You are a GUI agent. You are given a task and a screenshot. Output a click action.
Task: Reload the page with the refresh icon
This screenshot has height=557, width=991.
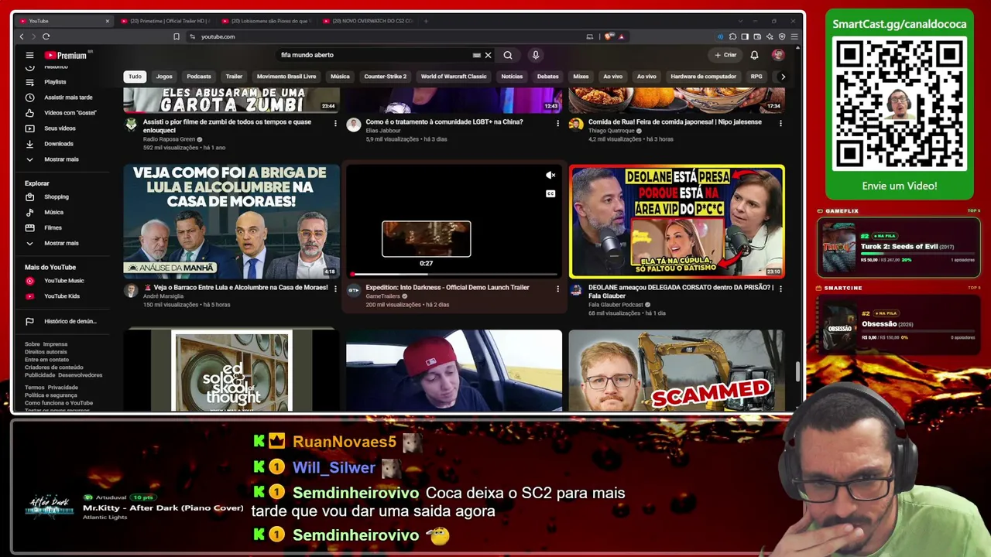[x=46, y=36]
